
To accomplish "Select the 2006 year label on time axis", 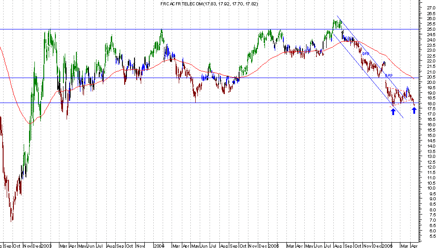I will pos(387,246).
